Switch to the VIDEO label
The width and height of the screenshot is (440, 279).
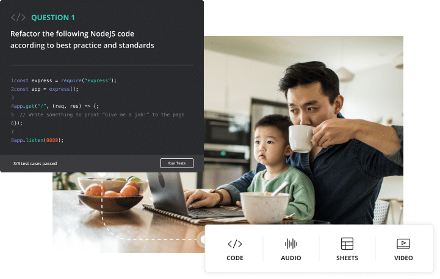(403, 258)
